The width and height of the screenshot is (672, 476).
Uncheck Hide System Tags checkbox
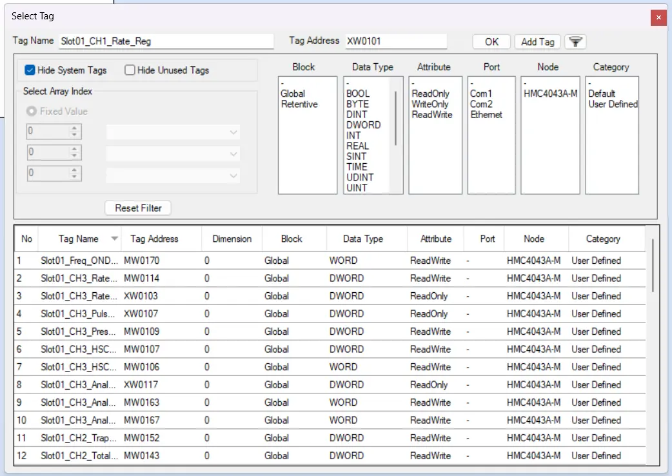[30, 70]
